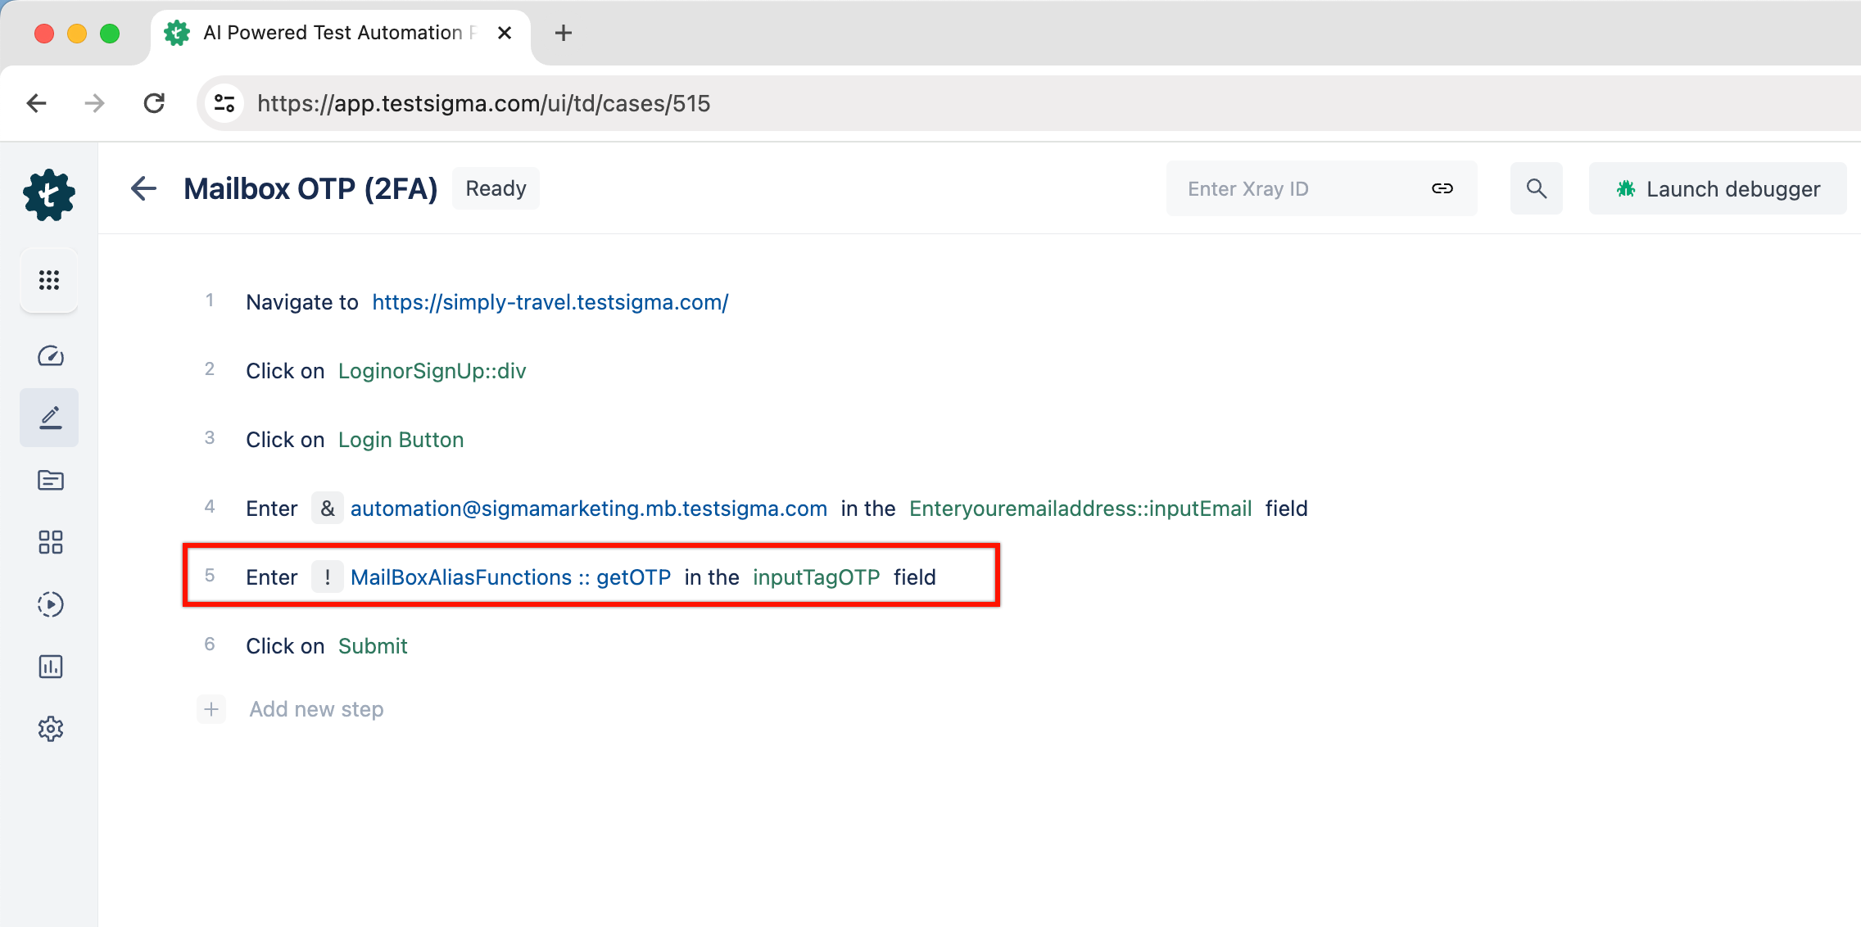1861x927 pixels.
Task: Click the address bar URL
Action: (483, 103)
